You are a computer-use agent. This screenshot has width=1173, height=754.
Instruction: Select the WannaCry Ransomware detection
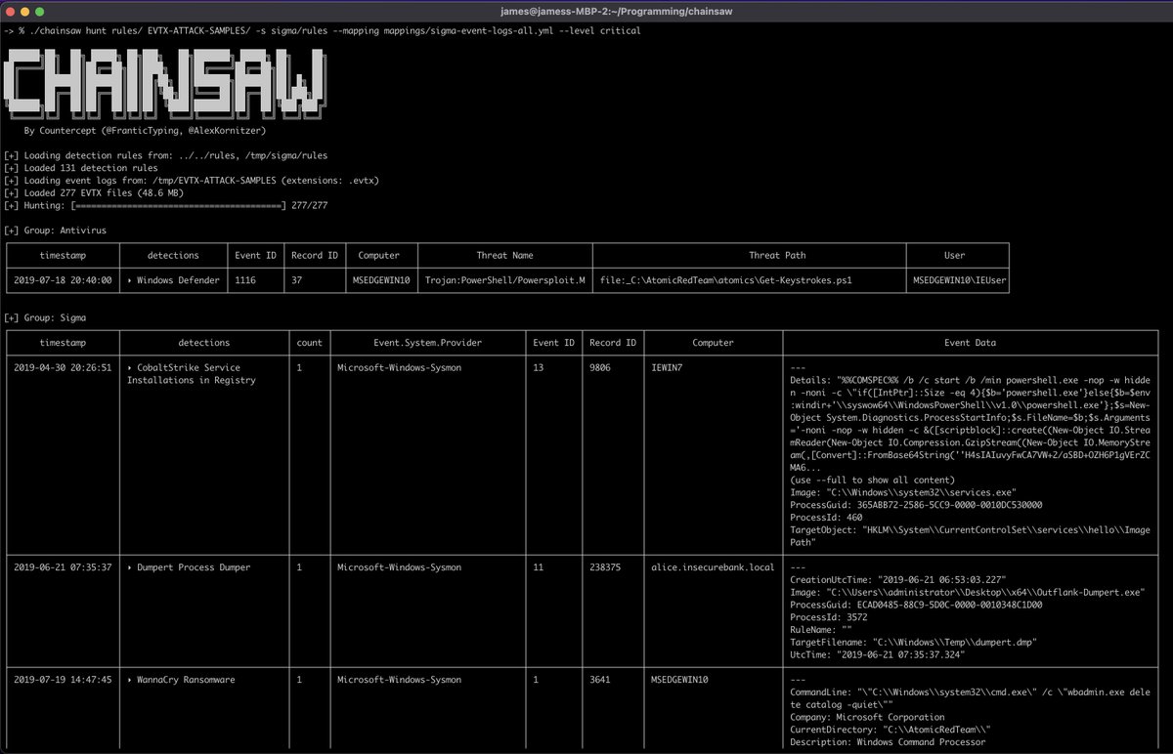pos(181,680)
